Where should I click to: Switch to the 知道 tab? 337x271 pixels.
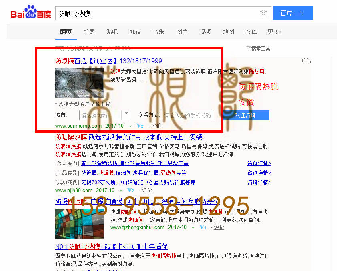[135, 32]
